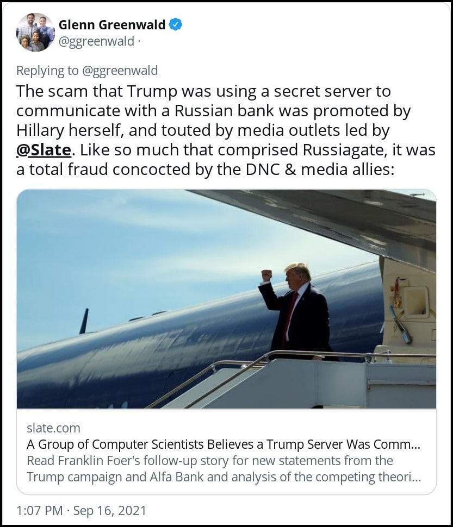453x527 pixels.
Task: Click the Sep 16, 2021 date
Action: 110,511
